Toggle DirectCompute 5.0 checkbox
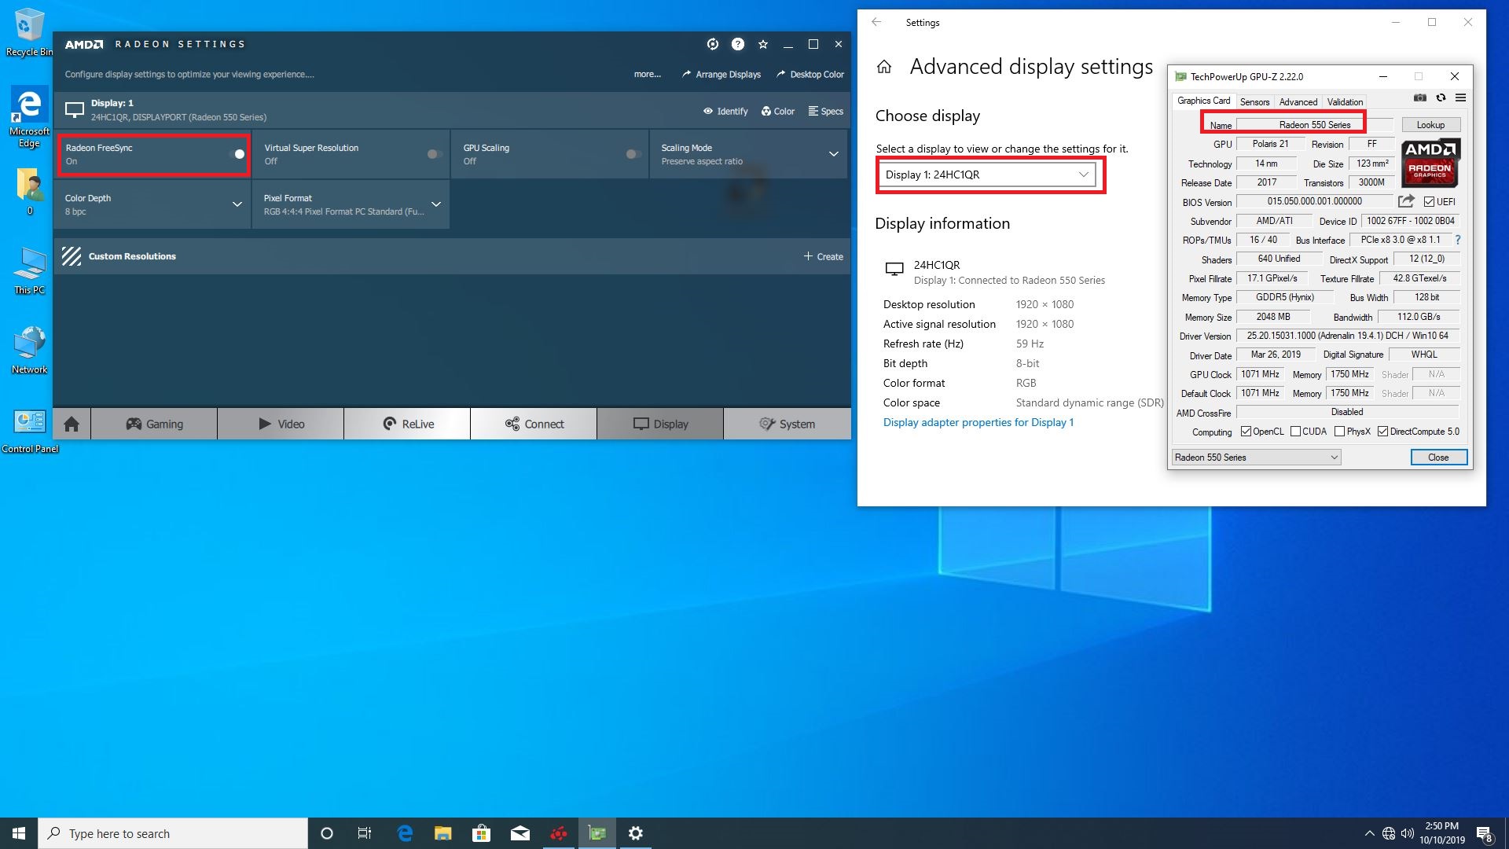Image resolution: width=1509 pixels, height=849 pixels. pyautogui.click(x=1382, y=432)
